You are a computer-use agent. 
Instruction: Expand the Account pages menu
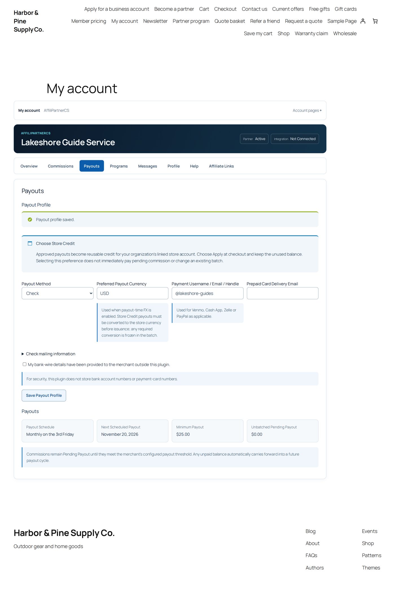coord(307,110)
